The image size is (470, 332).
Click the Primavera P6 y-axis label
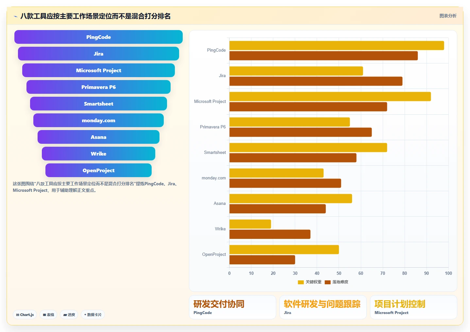click(213, 127)
